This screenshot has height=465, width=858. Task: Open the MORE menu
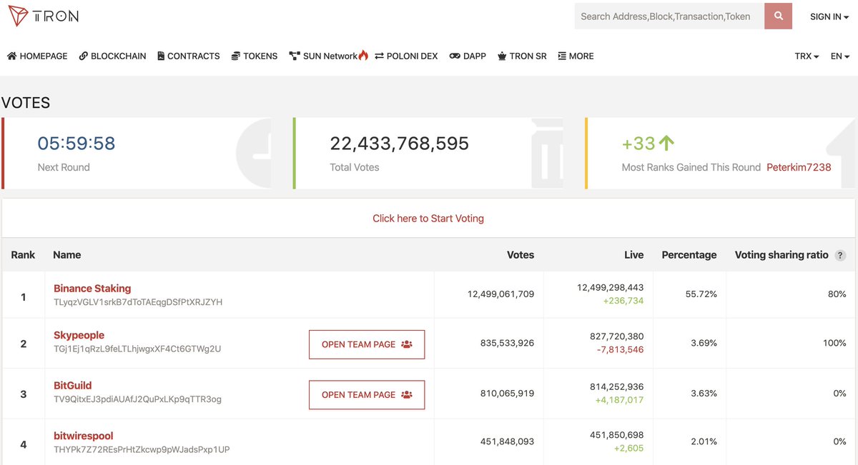pyautogui.click(x=576, y=56)
